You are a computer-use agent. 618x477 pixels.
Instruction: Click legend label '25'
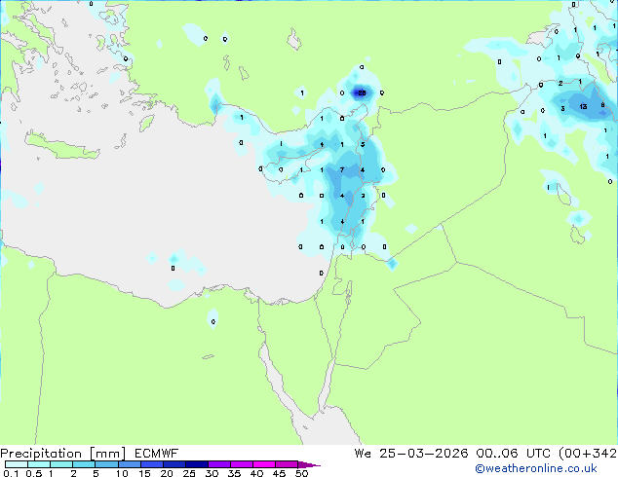point(189,473)
